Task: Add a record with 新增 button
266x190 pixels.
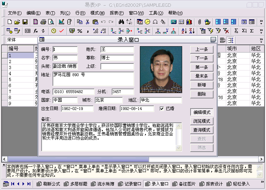Action: point(202,85)
